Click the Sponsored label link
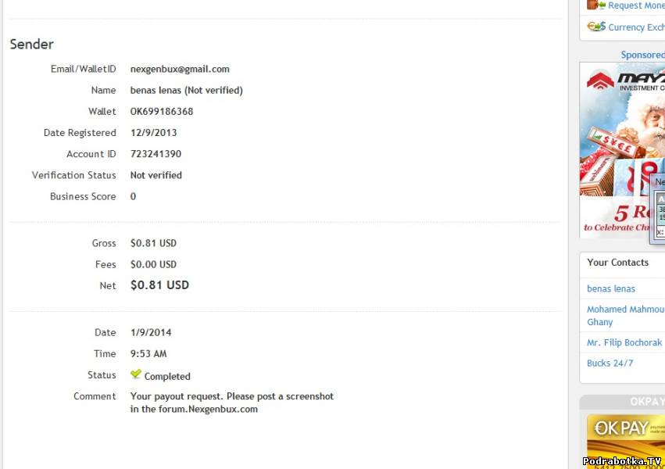Image resolution: width=665 pixels, height=469 pixels. pos(642,55)
